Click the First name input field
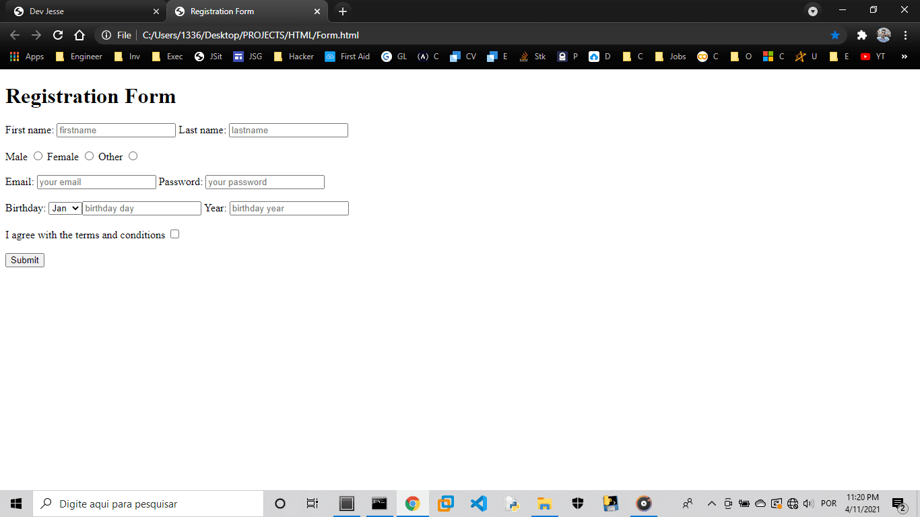This screenshot has height=517, width=920. coord(116,131)
